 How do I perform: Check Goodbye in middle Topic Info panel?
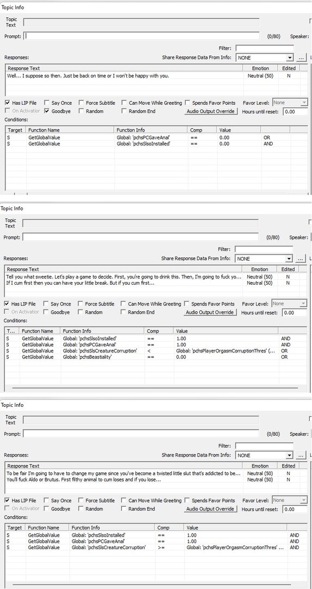(46, 312)
